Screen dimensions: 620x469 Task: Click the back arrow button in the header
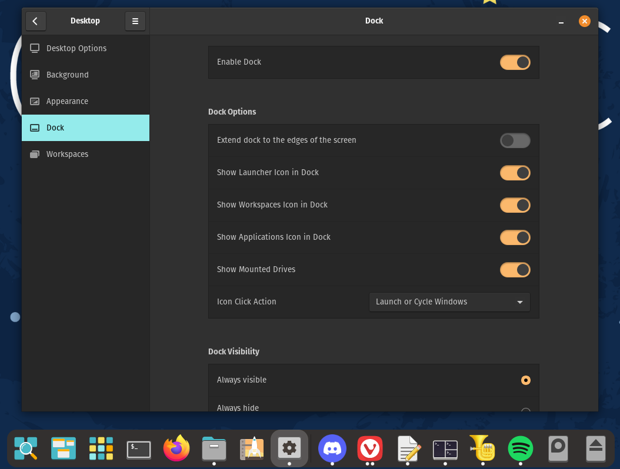(35, 21)
